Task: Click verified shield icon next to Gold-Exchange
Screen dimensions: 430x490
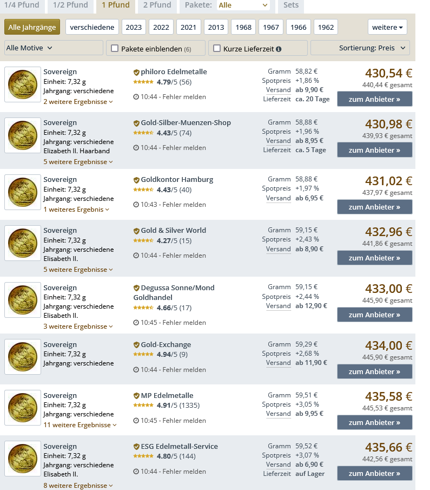Action: (136, 345)
